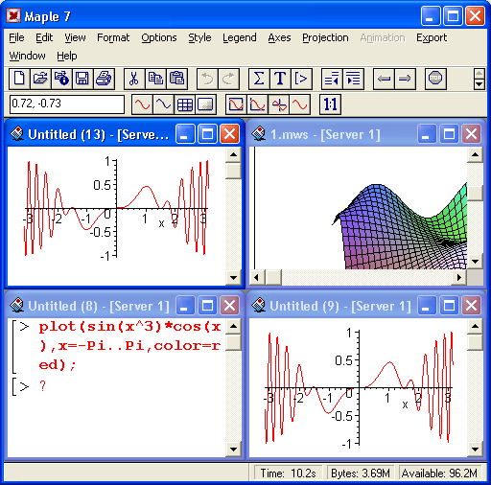Open the Legend menu
491x485 pixels.
point(240,37)
